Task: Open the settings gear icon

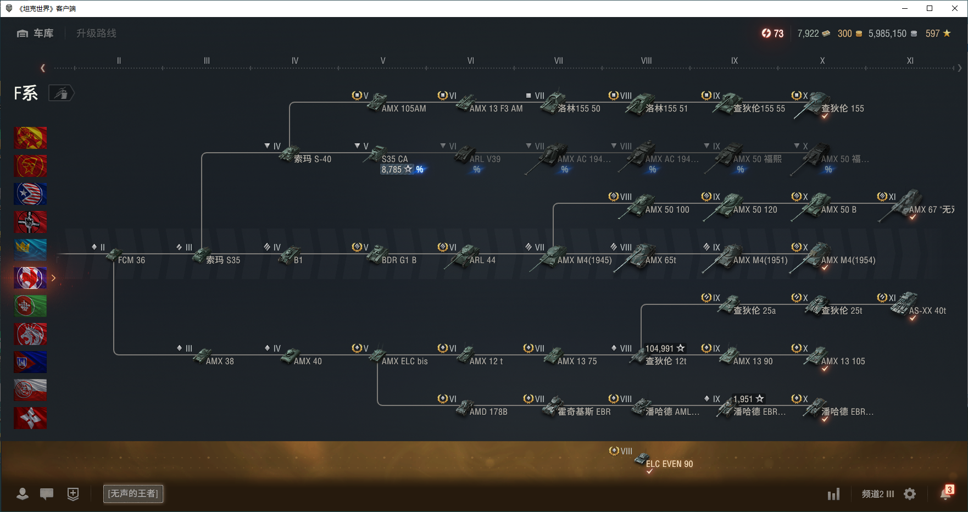Action: tap(910, 494)
